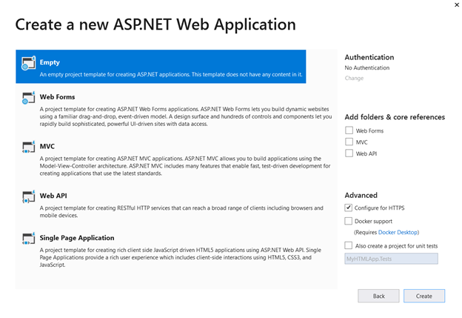Image resolution: width=462 pixels, height=318 pixels.
Task: Click the Single Page Application template icon
Action: click(29, 239)
